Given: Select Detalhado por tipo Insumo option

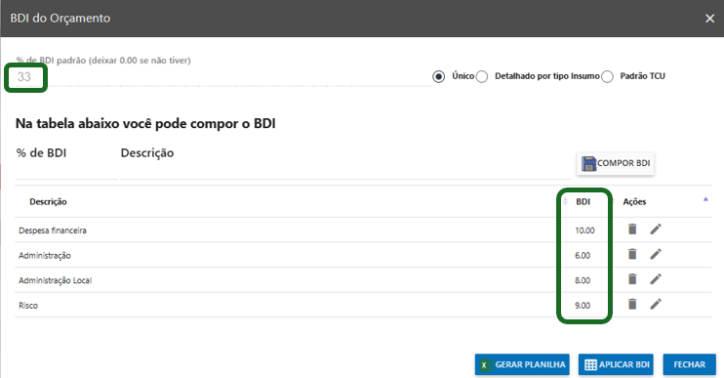Looking at the screenshot, I should click(x=482, y=76).
